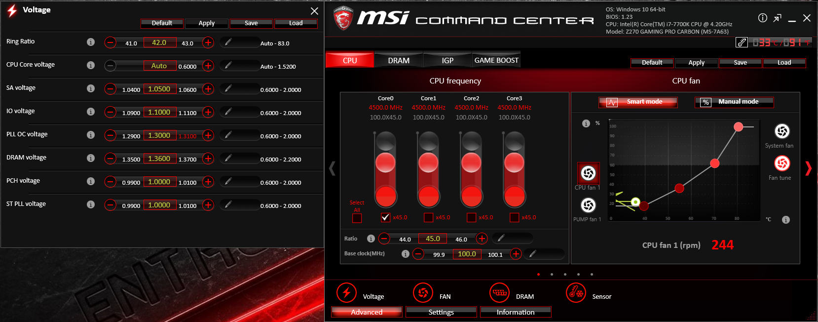
Task: Click the fan graph percent info icon
Action: (x=586, y=123)
